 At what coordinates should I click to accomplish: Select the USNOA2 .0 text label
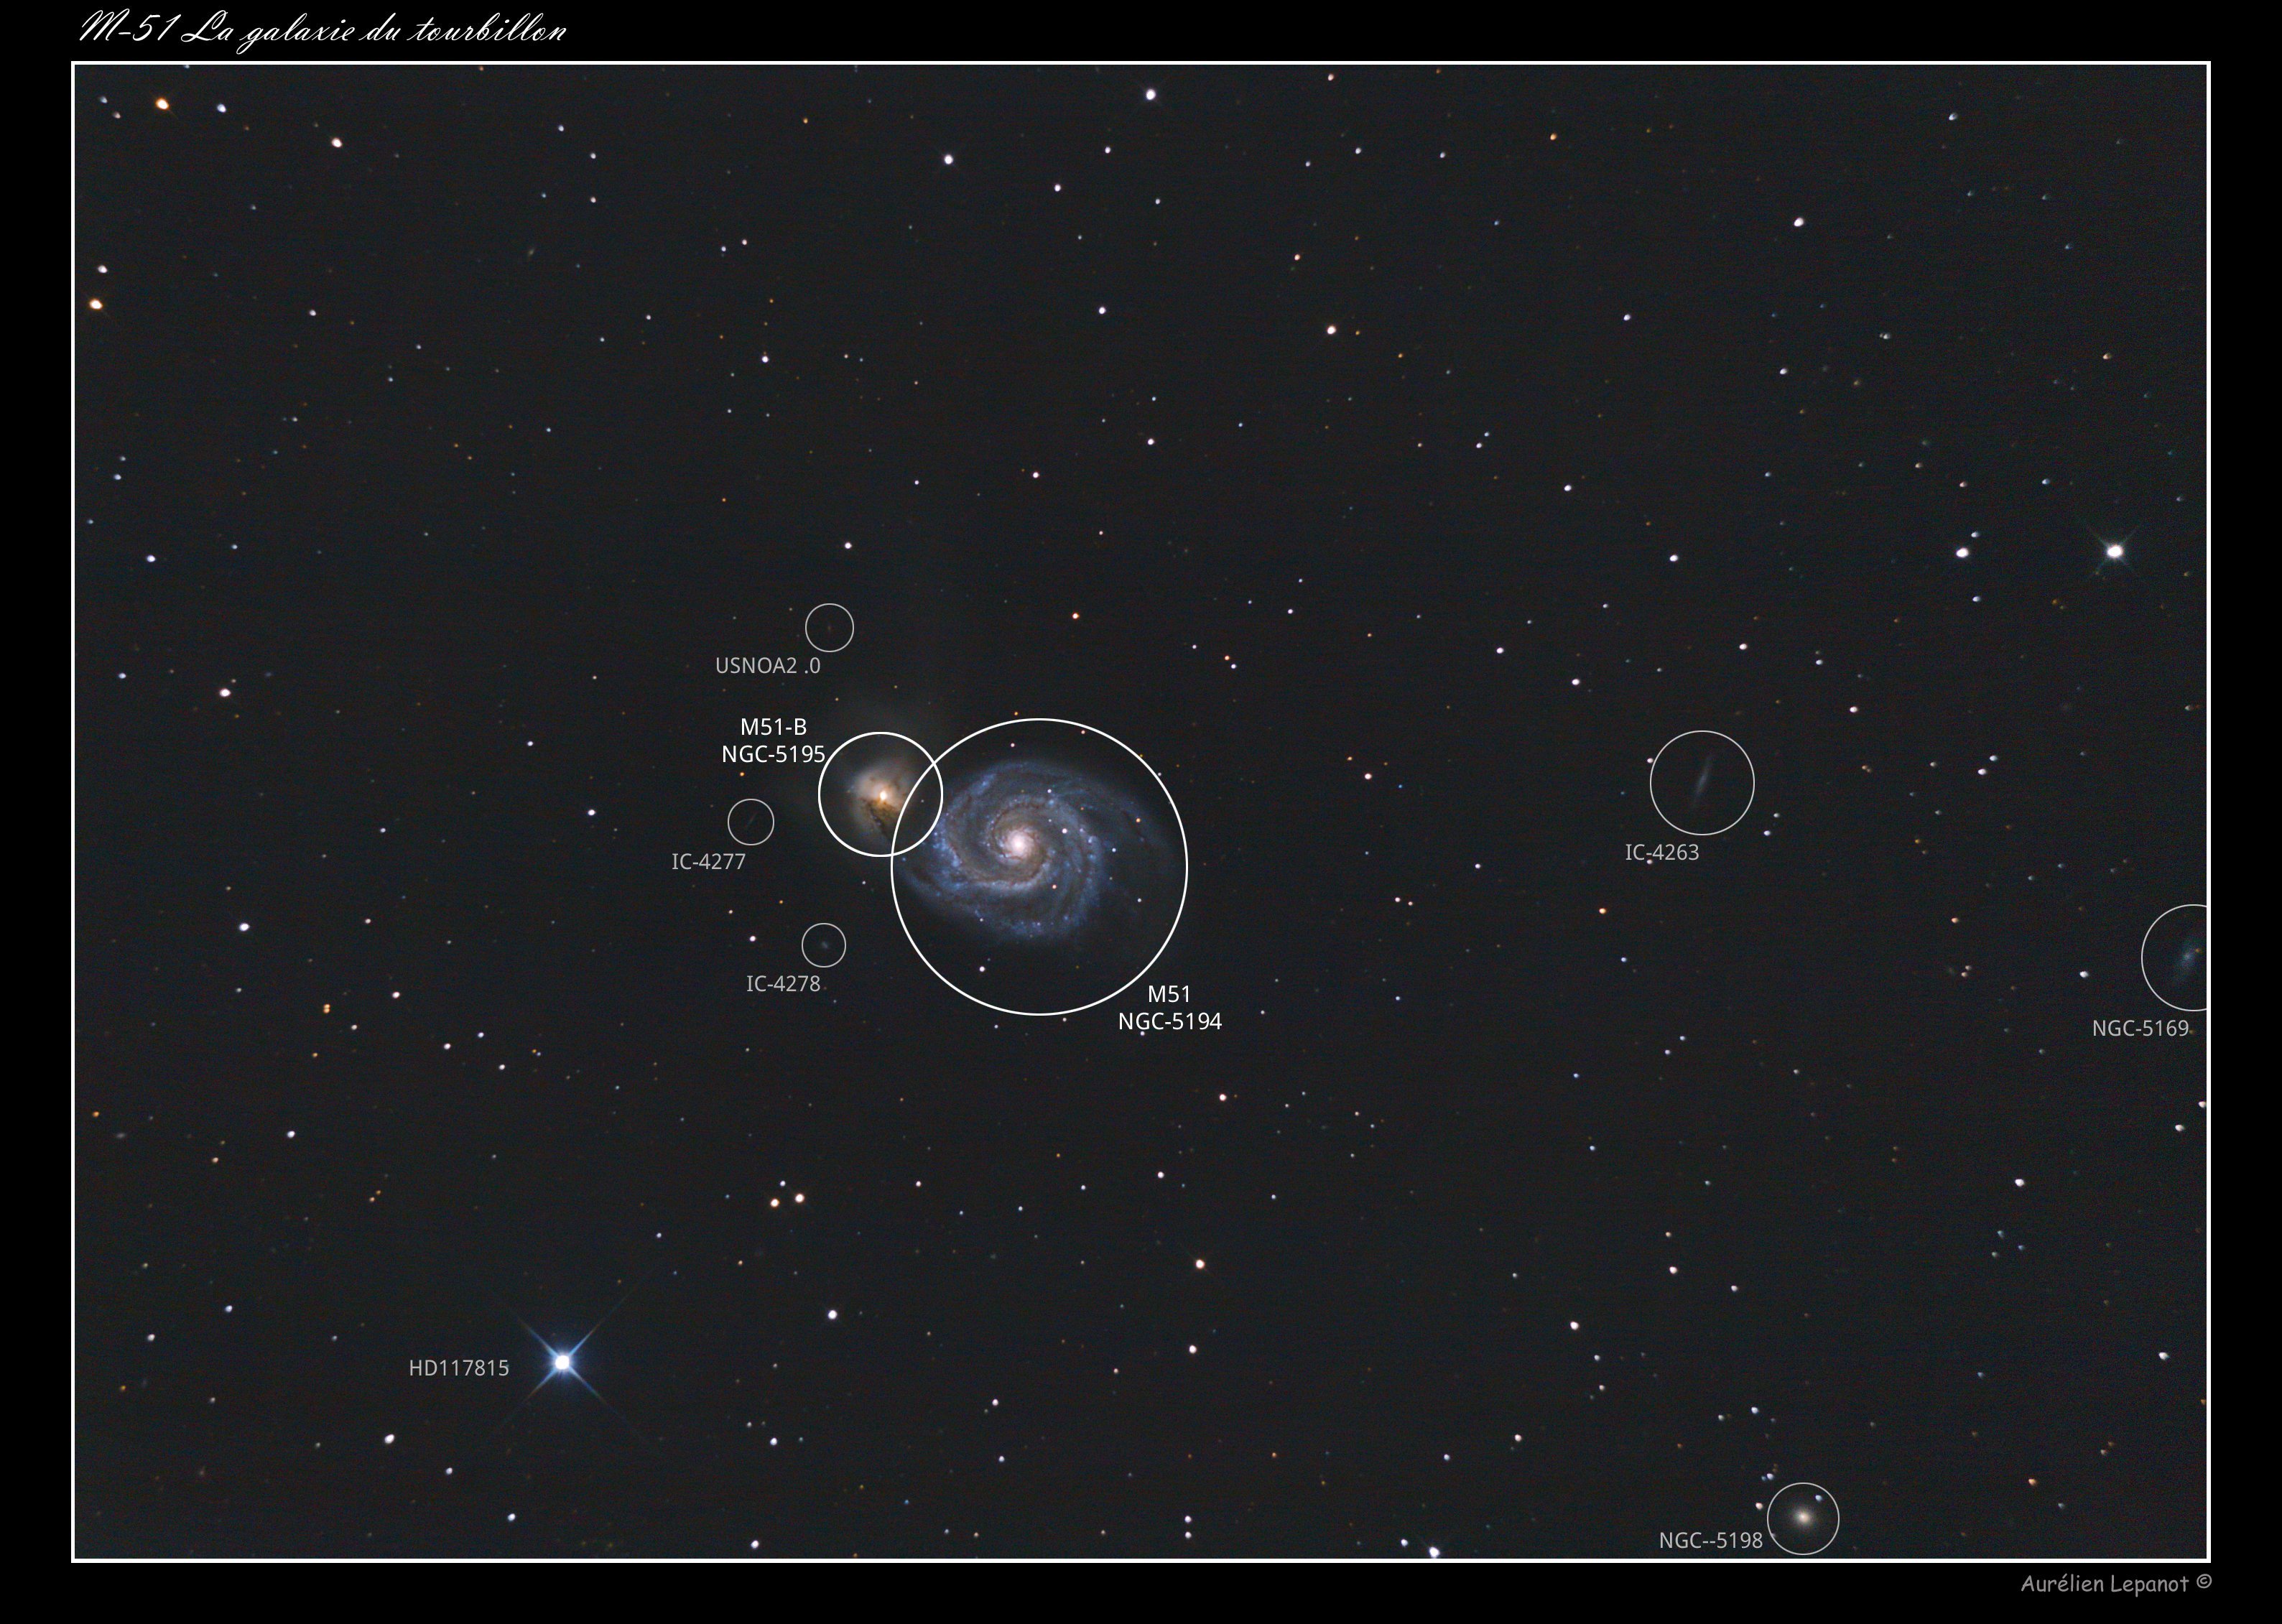click(767, 666)
